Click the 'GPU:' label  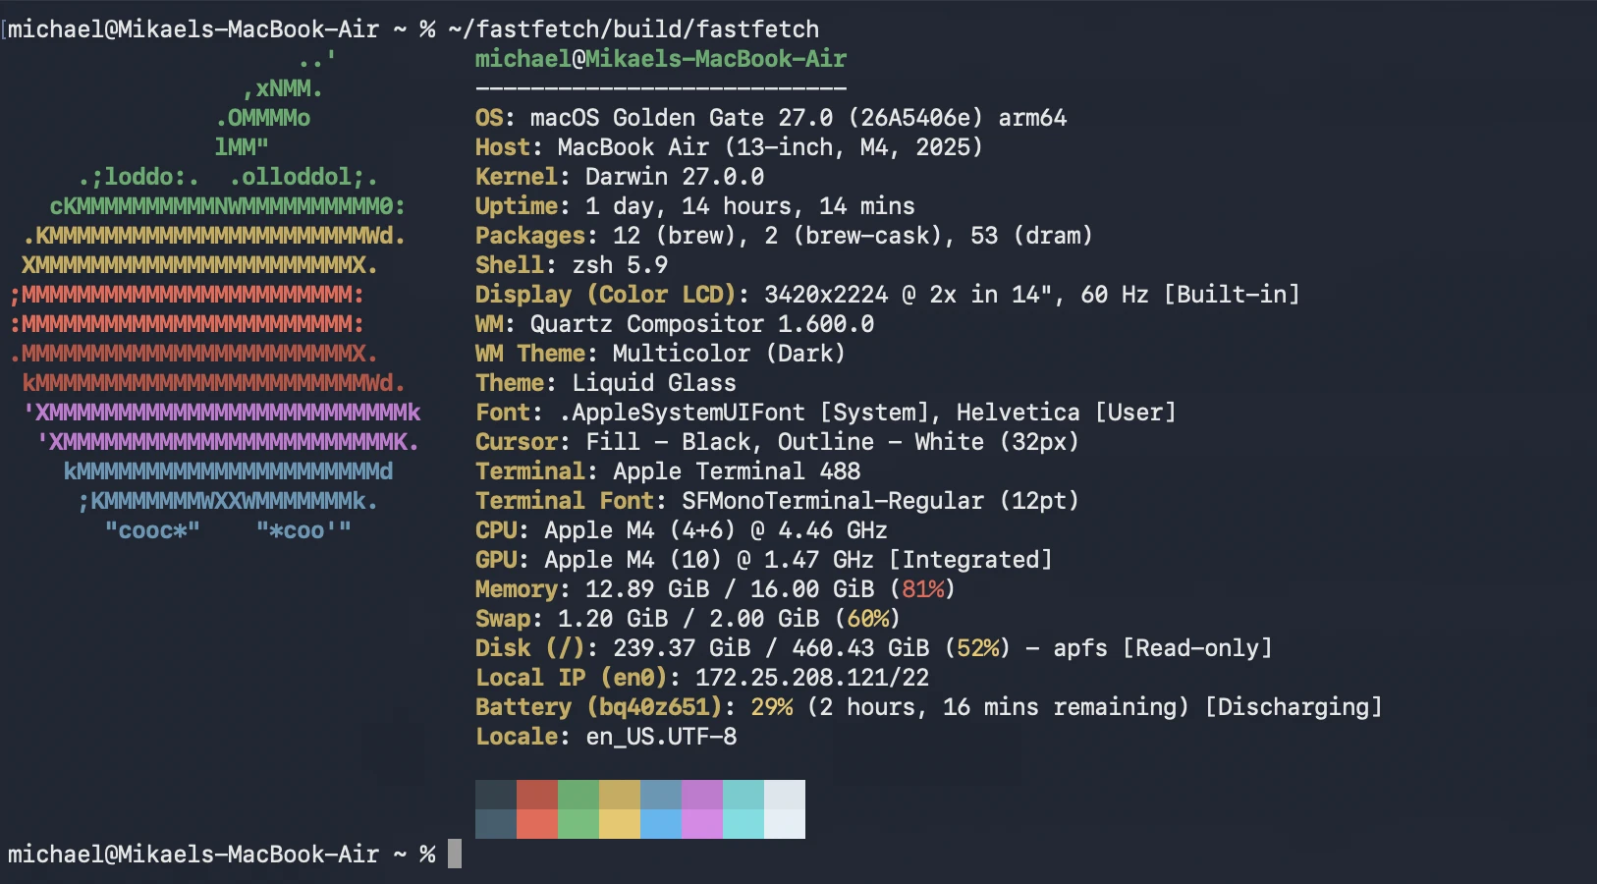(x=502, y=560)
